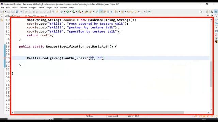
Task: Click the Smart Insert status bar entry
Action: [x=112, y=116]
